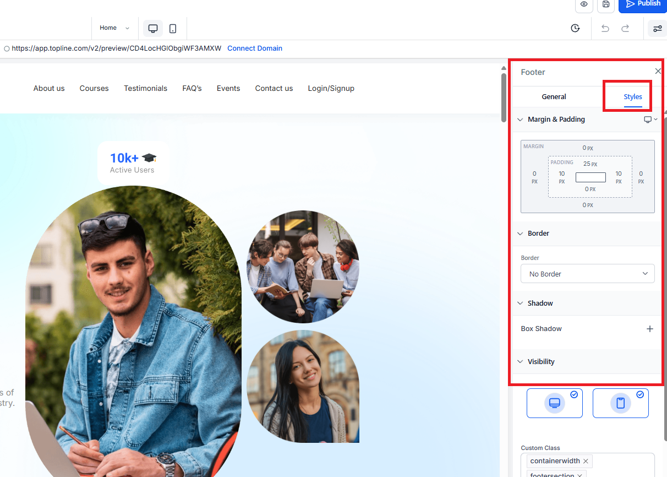Image resolution: width=667 pixels, height=477 pixels.
Task: Open Testimonials nav link
Action: click(145, 88)
